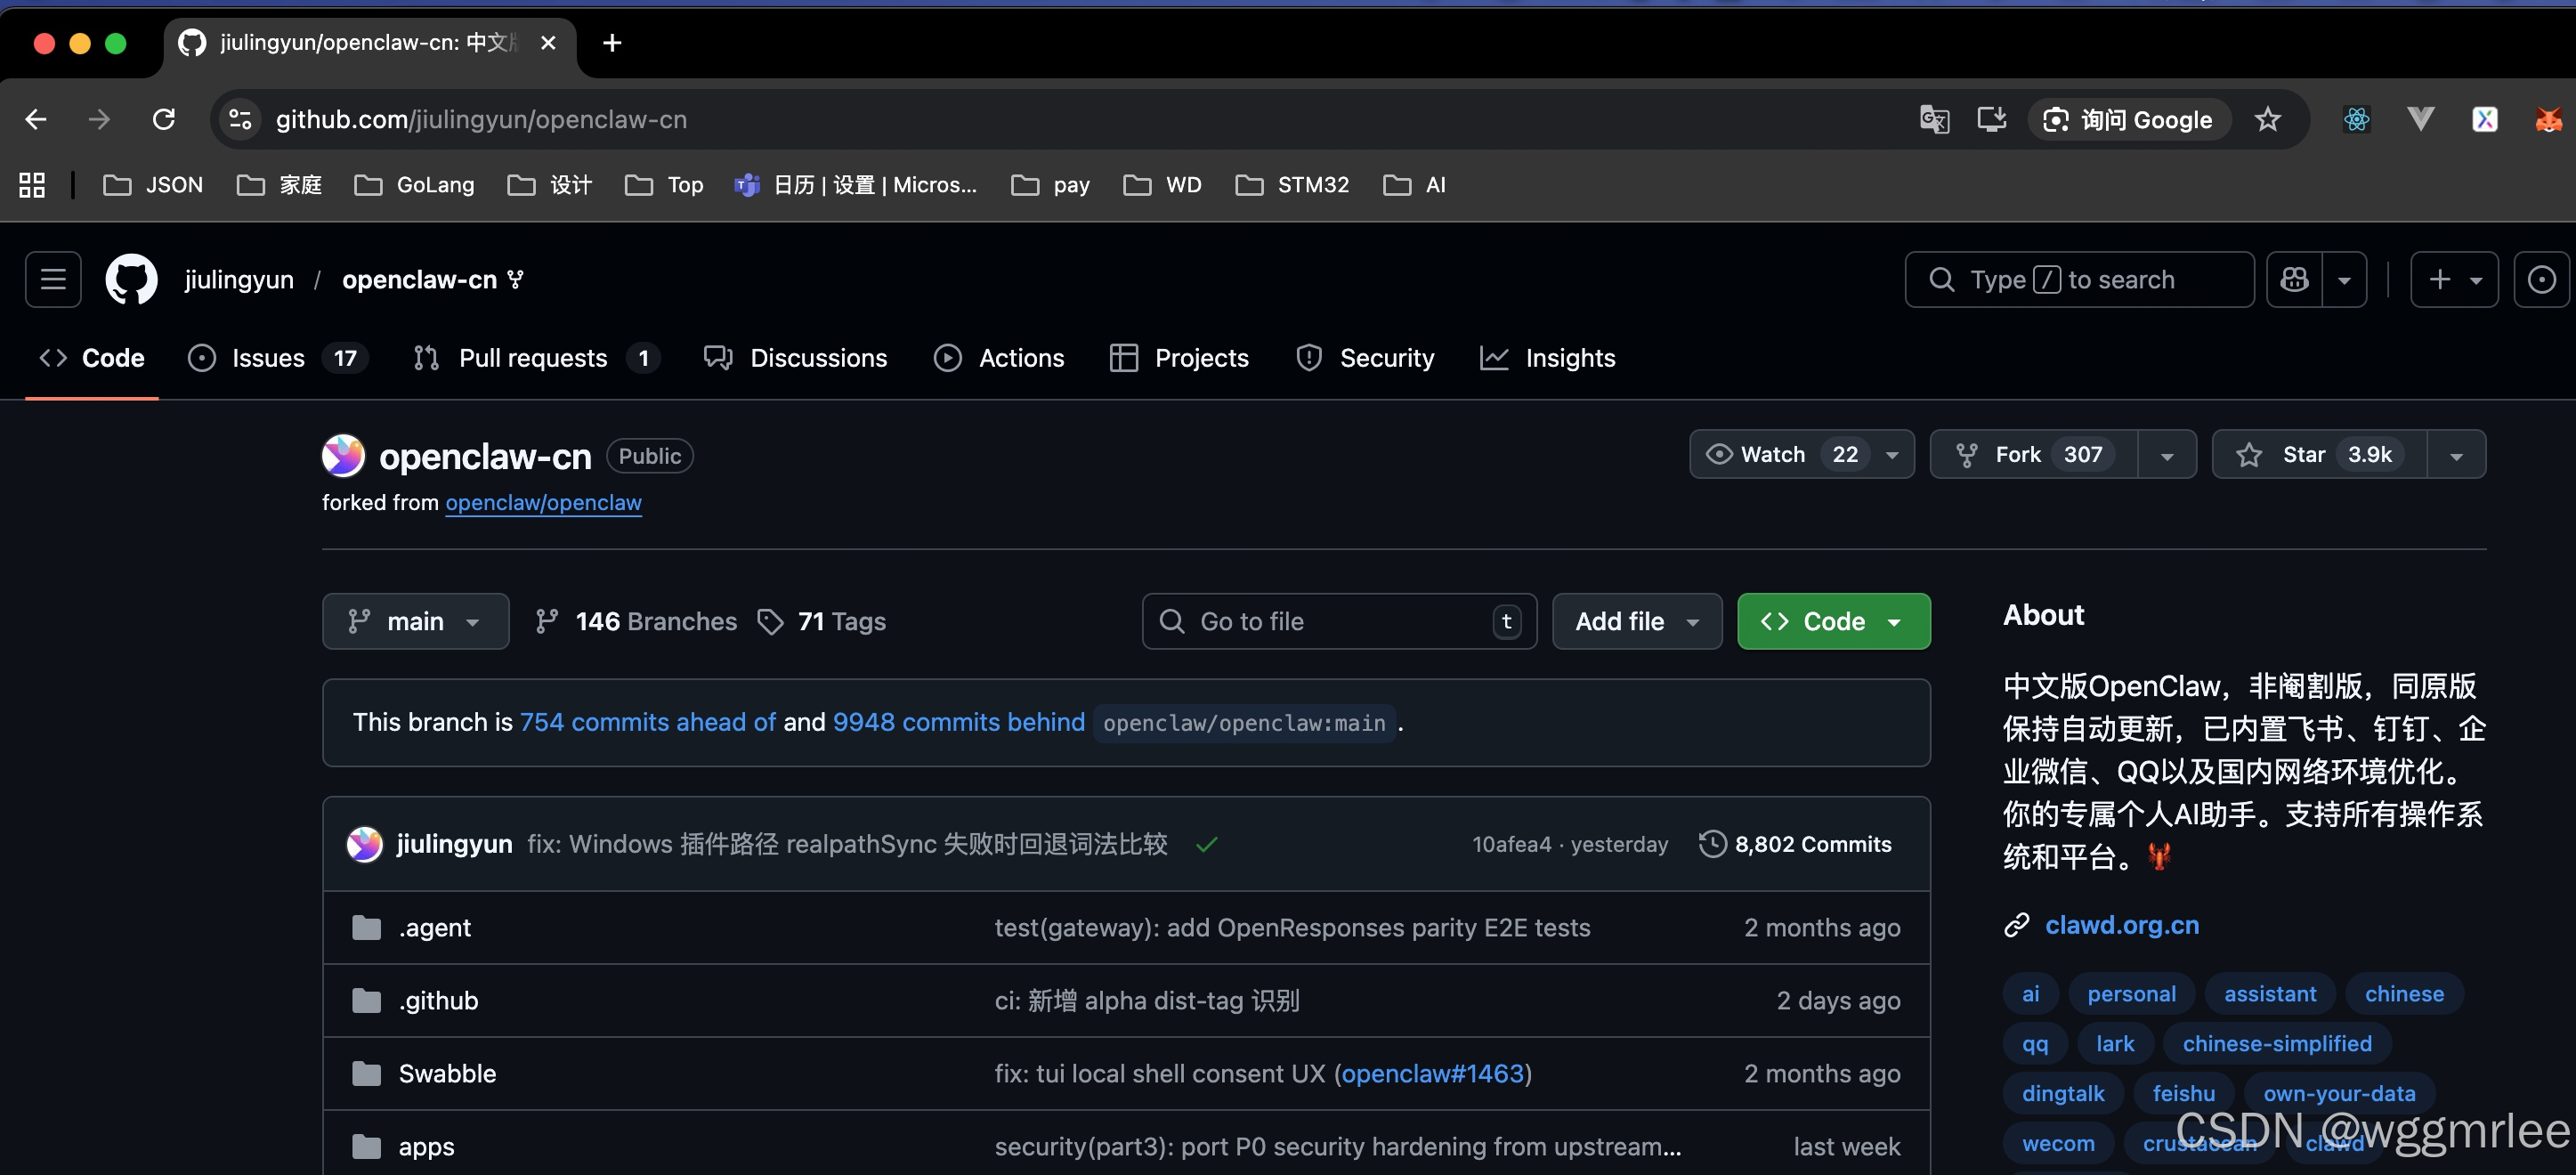Bookmark page with the star icon
Screen dimensions: 2576x1175
pyautogui.click(x=2267, y=120)
